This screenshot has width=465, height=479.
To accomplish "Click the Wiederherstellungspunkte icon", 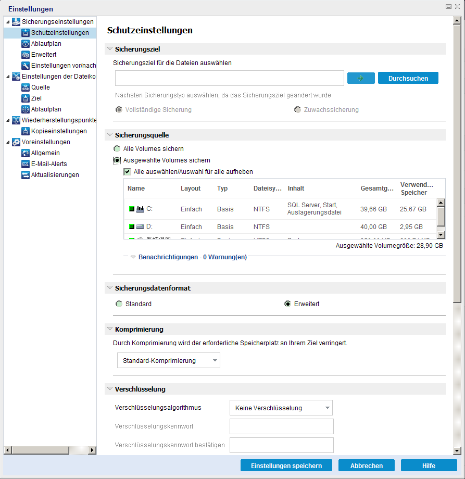I will click(x=16, y=120).
